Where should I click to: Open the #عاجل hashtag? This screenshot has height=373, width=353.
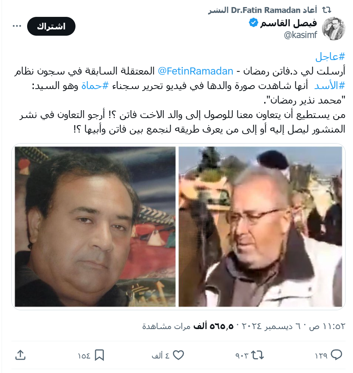tap(330, 57)
